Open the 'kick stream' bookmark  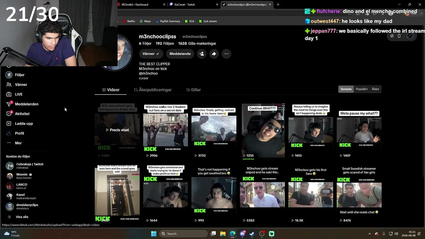point(208,21)
